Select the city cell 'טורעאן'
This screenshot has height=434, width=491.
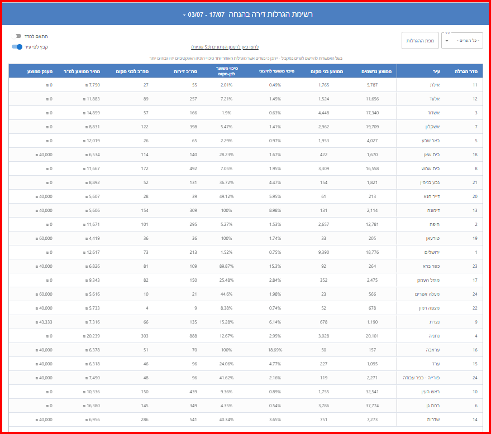433,238
